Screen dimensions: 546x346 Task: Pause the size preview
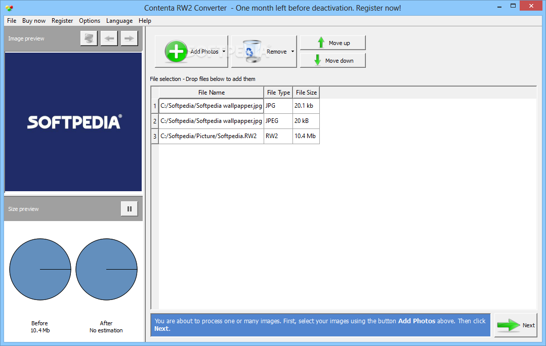(x=129, y=209)
